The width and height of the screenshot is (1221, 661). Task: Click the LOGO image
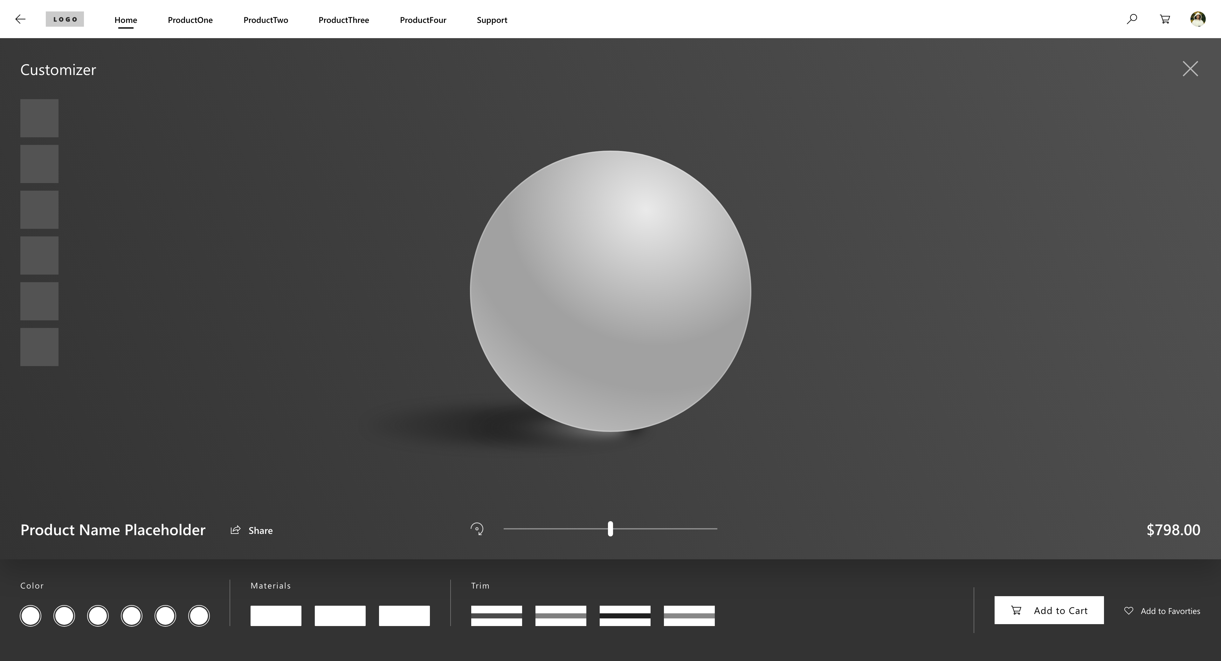point(65,19)
